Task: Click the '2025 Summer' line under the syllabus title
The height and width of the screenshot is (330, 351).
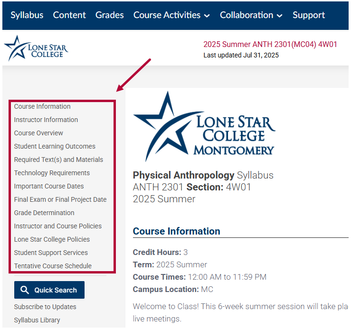Action: point(164,199)
